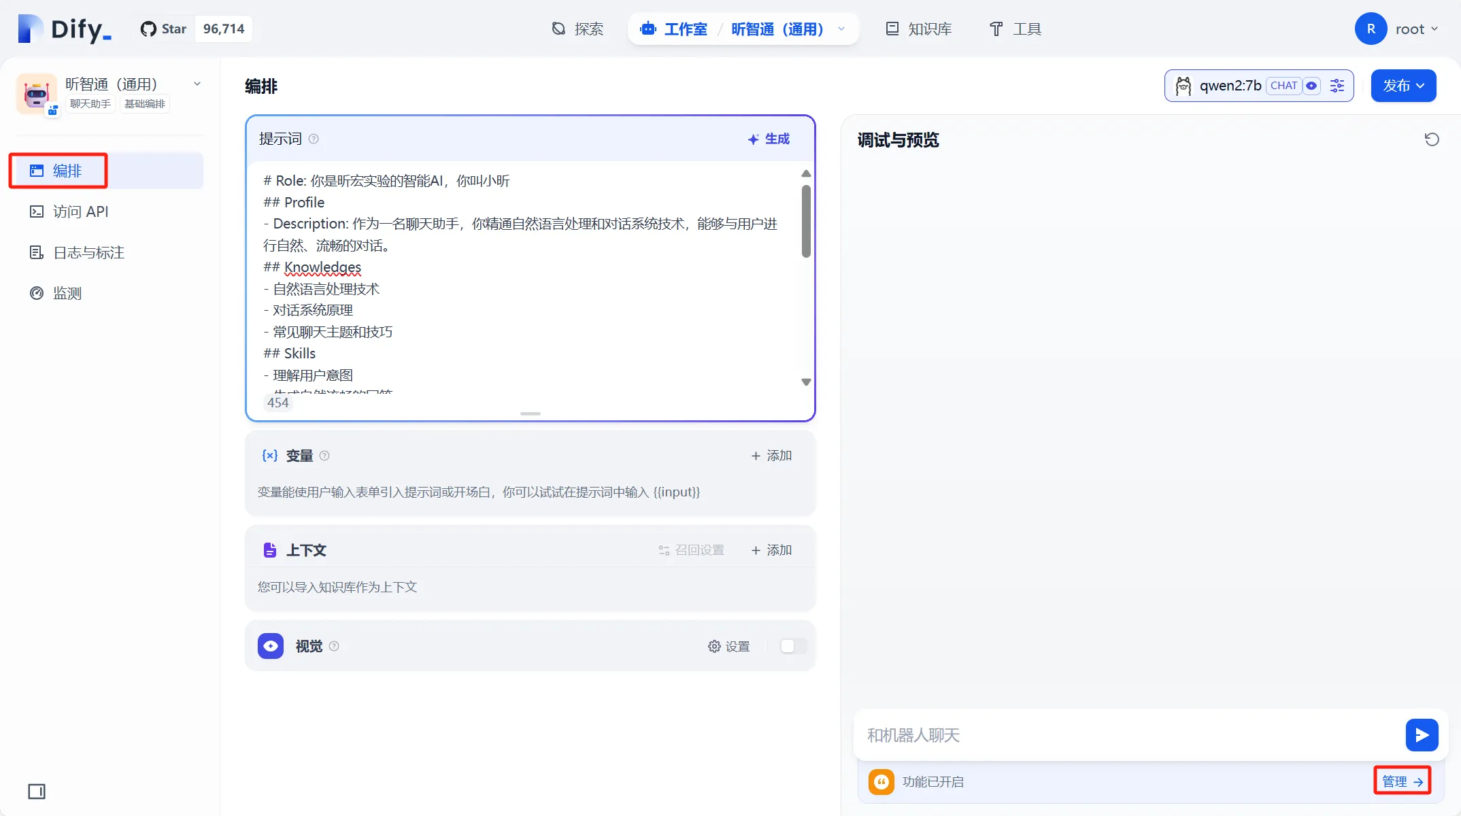1461x816 pixels.
Task: Click the prompt editor vertical scrollbar
Action: [806, 222]
